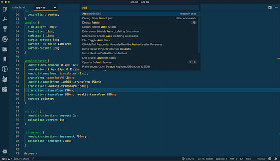The width and height of the screenshot is (280, 161).
Task: Open notifications bell icon
Action: [x=276, y=159]
